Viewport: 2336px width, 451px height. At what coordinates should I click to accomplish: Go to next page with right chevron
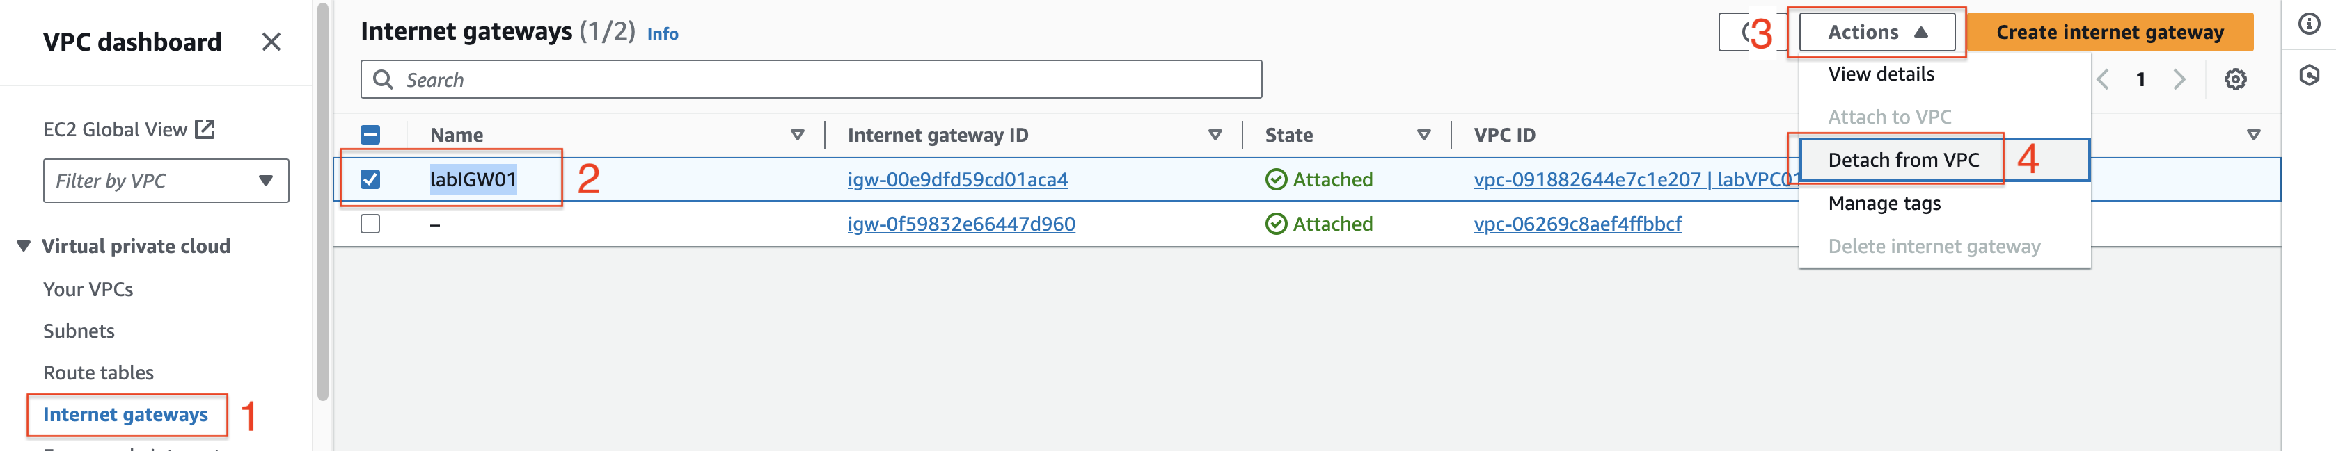[2179, 80]
